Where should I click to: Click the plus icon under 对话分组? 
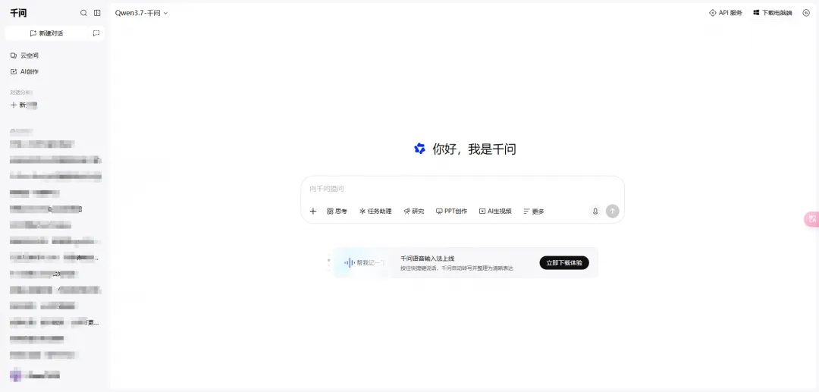14,105
